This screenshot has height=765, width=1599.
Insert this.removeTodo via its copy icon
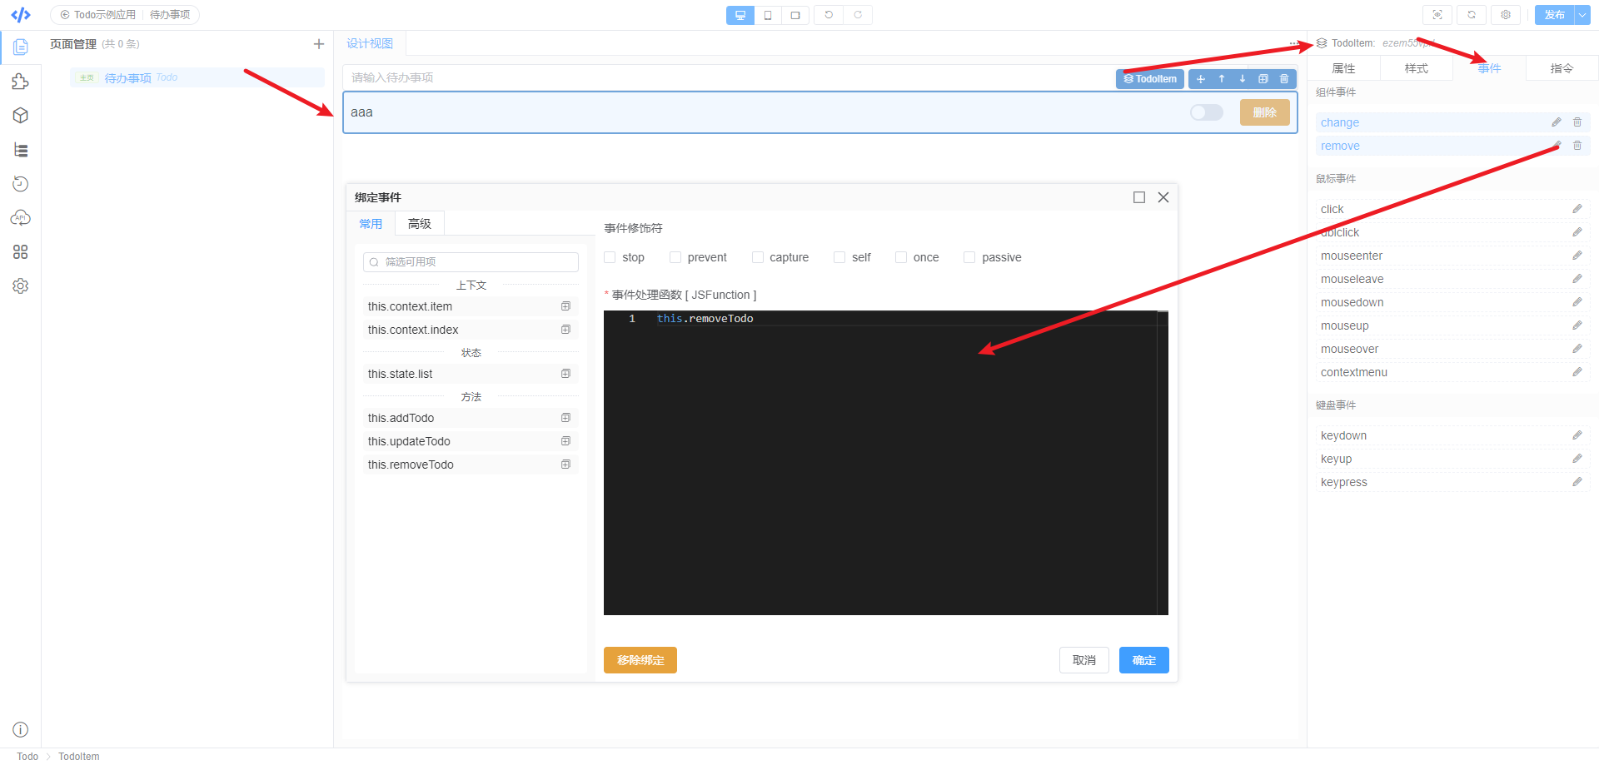coord(566,464)
